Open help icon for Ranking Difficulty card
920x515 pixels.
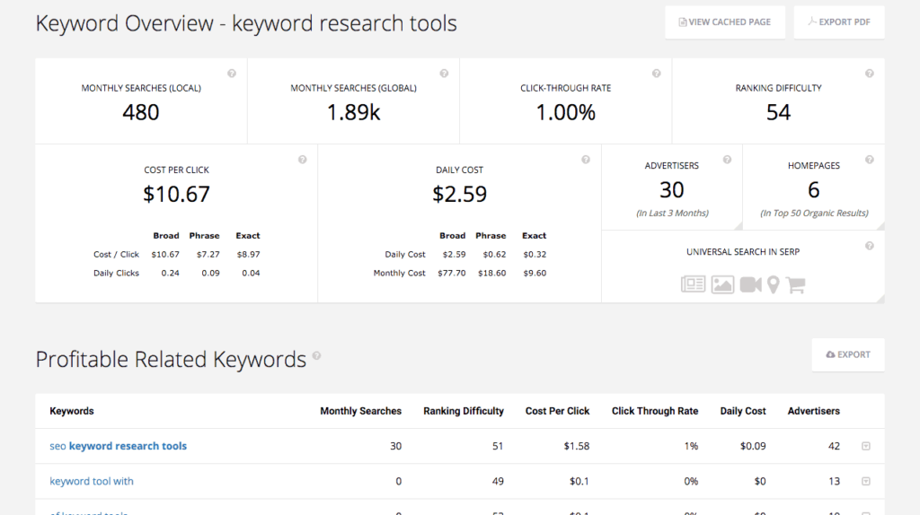[x=870, y=74]
